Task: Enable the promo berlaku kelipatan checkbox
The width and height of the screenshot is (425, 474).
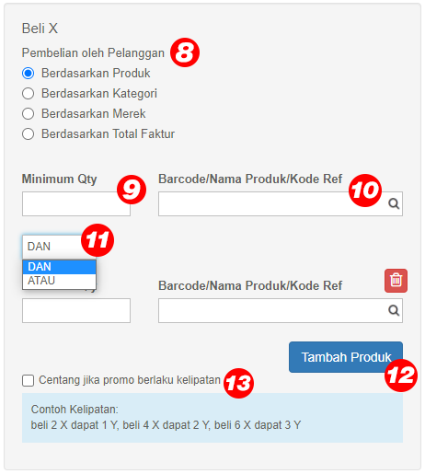Action: click(28, 380)
